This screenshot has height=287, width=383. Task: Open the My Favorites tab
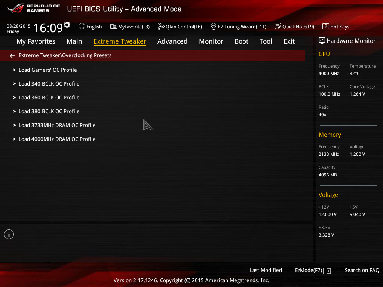(x=36, y=41)
